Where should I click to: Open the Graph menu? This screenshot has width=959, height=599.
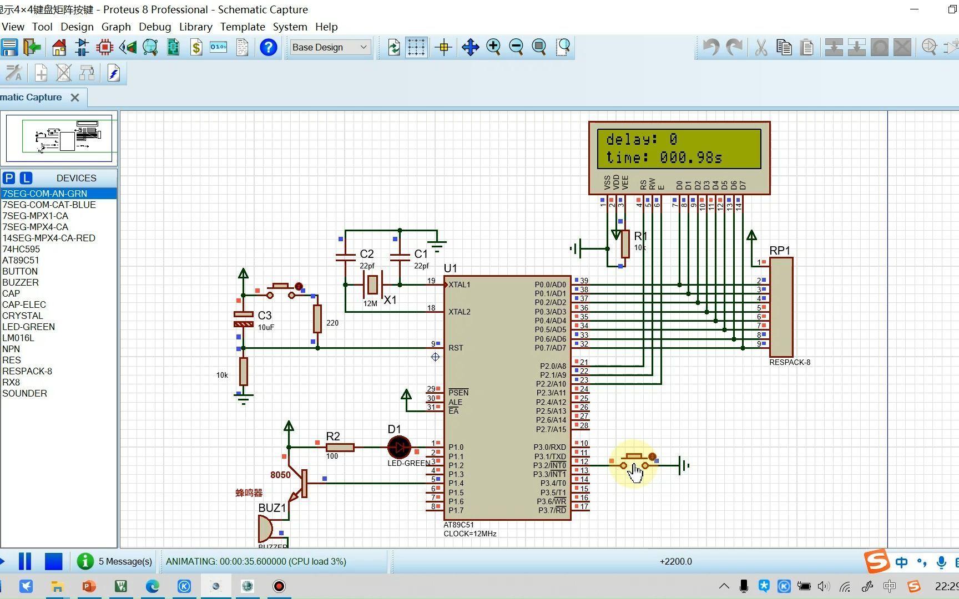click(x=116, y=27)
